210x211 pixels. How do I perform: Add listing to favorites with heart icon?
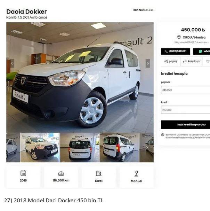pyautogui.click(x=208, y=61)
